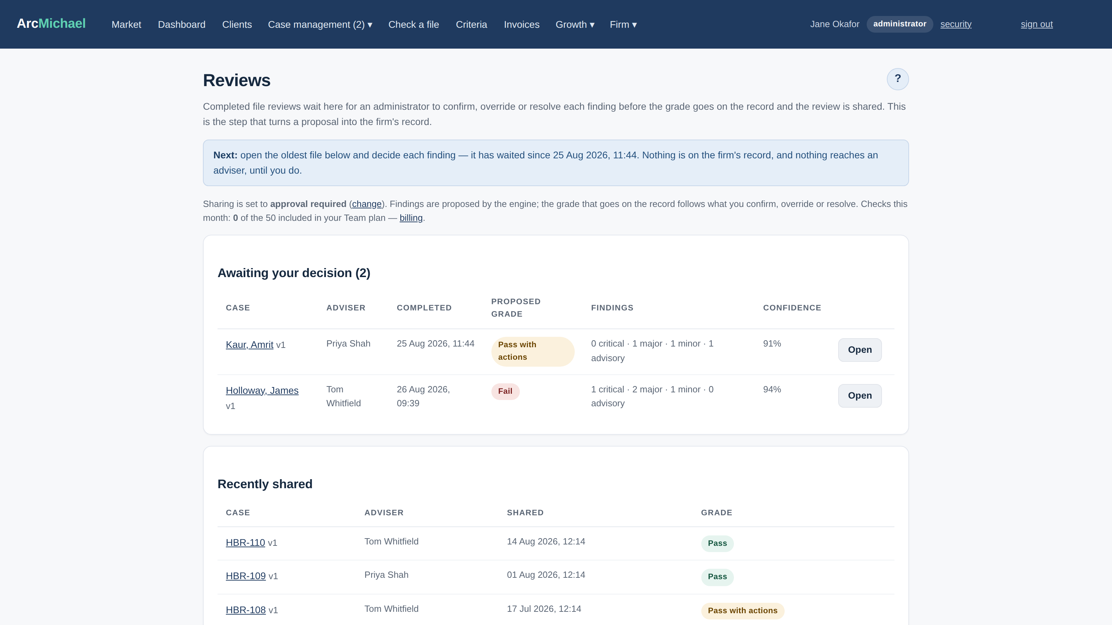The image size is (1112, 625).
Task: Click the Proposed Grade column header
Action: click(x=515, y=308)
